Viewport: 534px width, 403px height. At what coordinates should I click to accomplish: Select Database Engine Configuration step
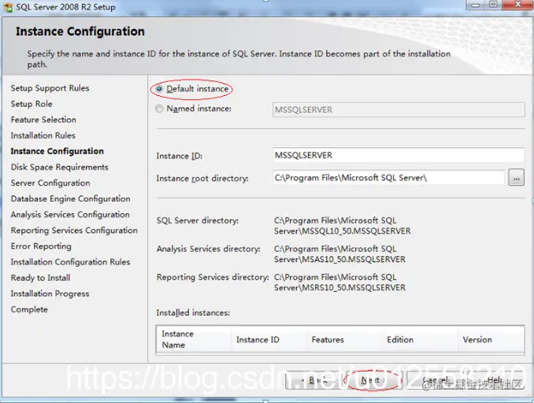coord(71,199)
